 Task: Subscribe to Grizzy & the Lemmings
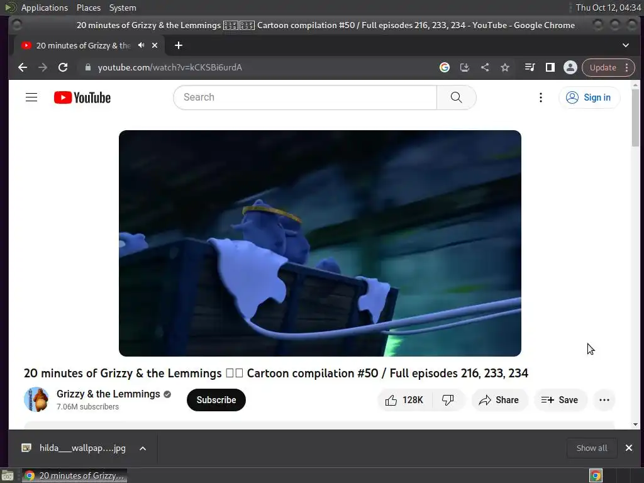[x=216, y=399]
